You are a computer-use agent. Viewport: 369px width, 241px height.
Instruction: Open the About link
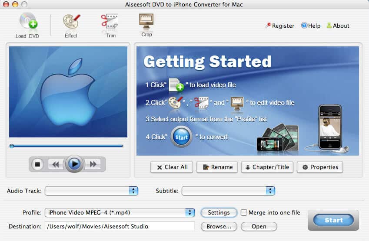tap(338, 26)
